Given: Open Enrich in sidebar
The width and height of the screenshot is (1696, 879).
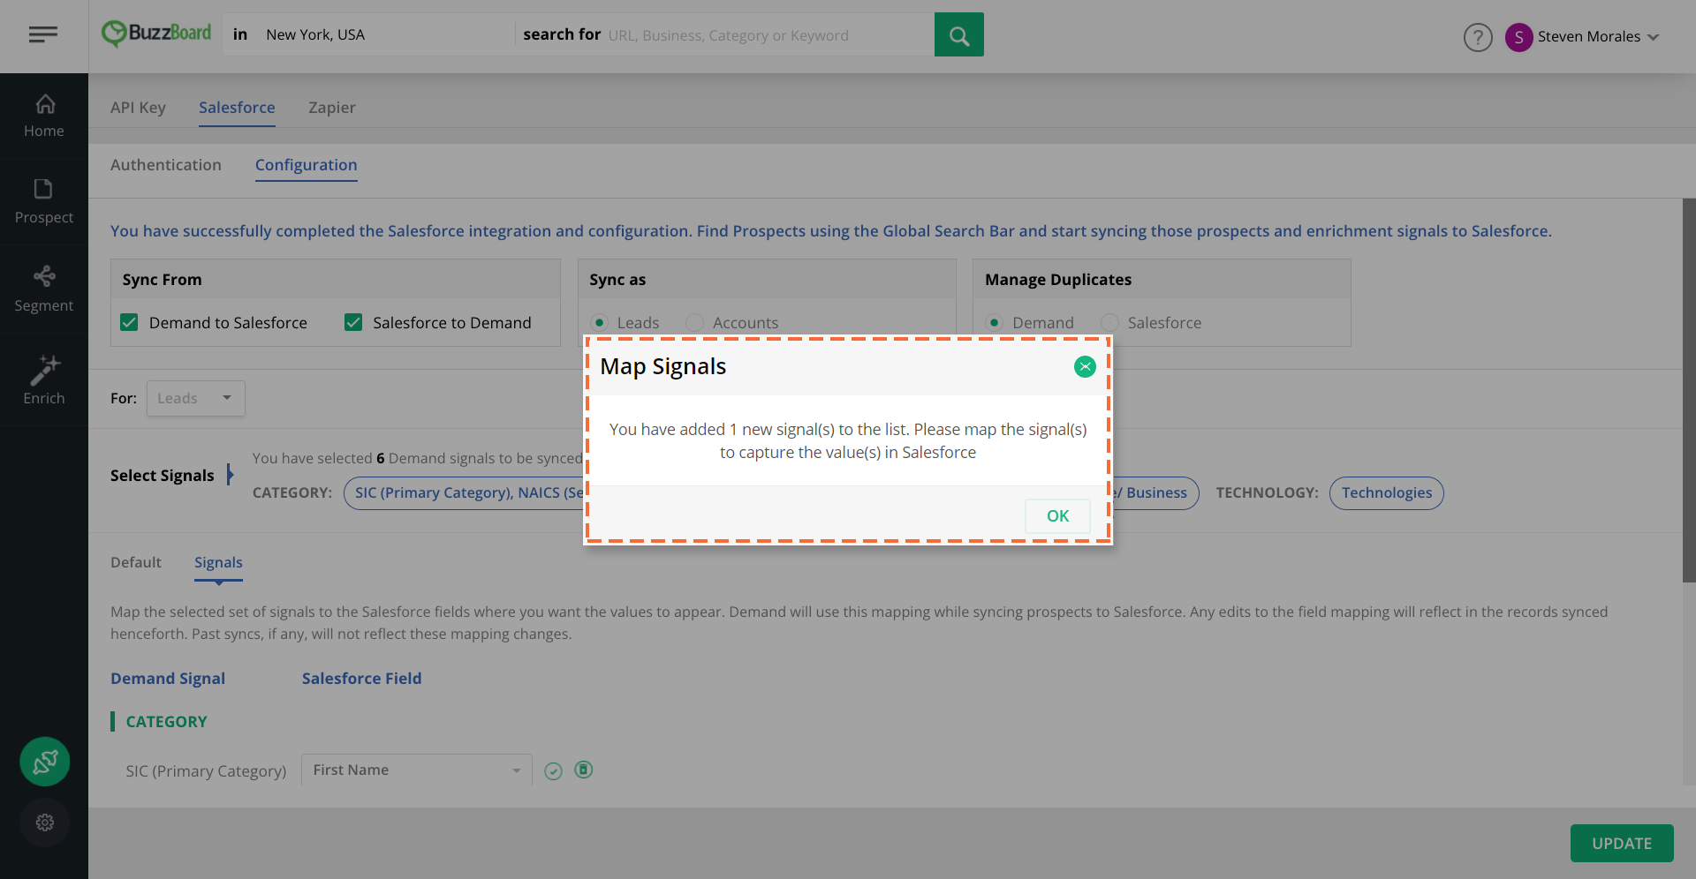Looking at the screenshot, I should (x=44, y=380).
